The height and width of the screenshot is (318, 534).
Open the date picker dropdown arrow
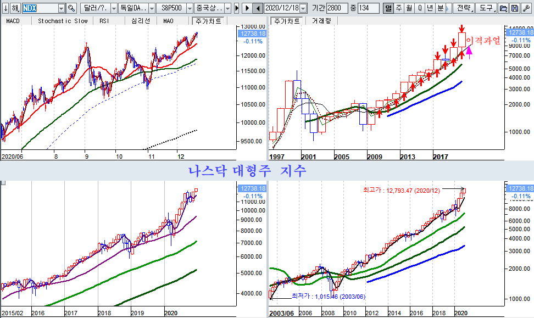(x=303, y=8)
